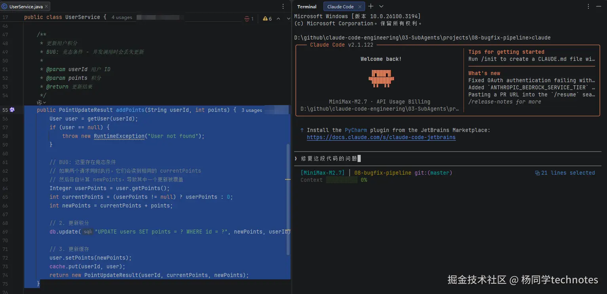607x294 pixels.
Task: Close the UserService.java editor tab
Action: (47, 7)
